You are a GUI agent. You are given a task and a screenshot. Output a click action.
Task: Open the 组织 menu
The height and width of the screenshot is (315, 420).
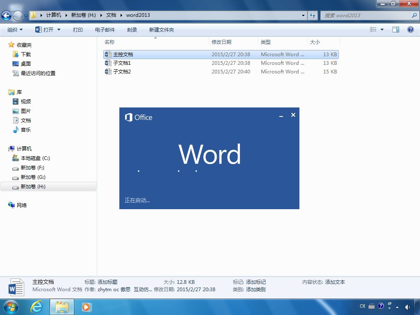(x=15, y=30)
